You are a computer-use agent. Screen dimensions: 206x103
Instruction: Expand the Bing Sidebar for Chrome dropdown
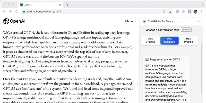click(x=178, y=21)
